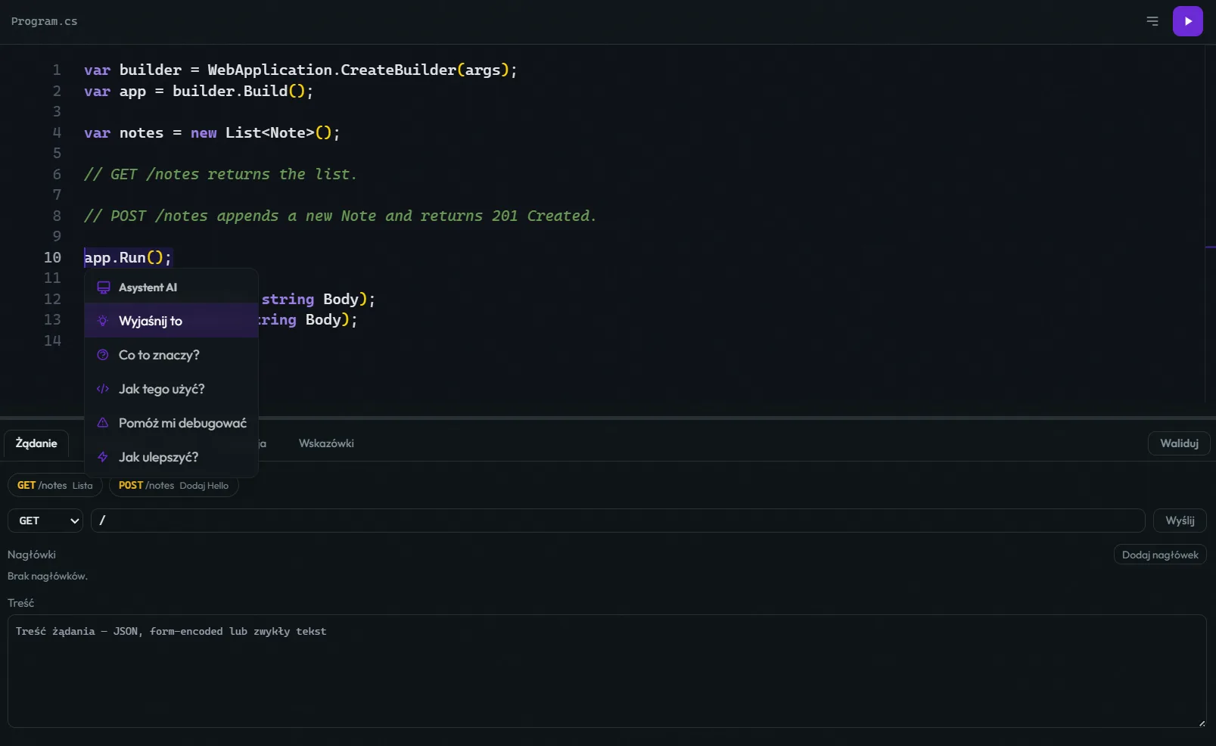Click the Asystent AI monitor icon
Viewport: 1216px width, 746px height.
(104, 288)
